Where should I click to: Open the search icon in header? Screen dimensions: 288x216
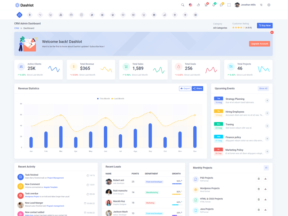pyautogui.click(x=183, y=5)
